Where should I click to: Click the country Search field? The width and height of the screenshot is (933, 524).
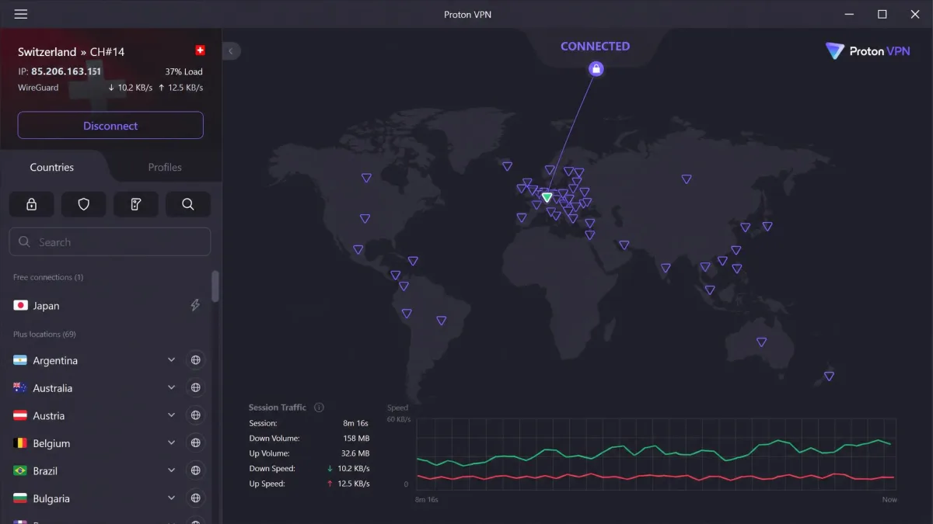110,241
